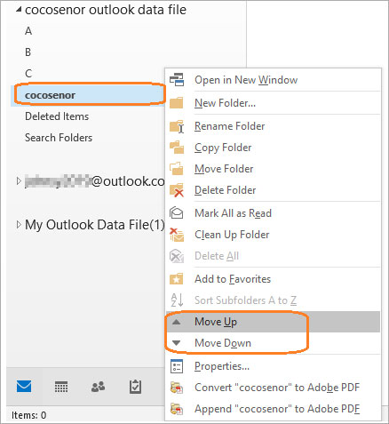The height and width of the screenshot is (424, 389).
Task: Select Delete Folder
Action: coord(273,190)
